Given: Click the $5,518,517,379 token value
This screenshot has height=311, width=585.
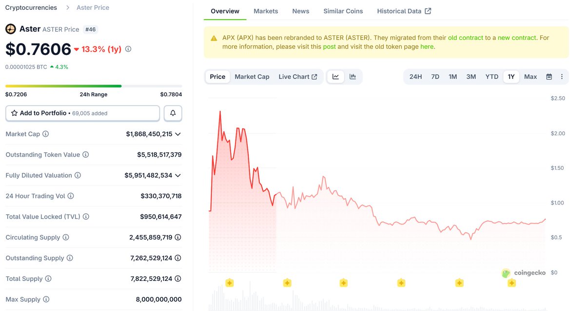Looking at the screenshot, I should [x=159, y=155].
